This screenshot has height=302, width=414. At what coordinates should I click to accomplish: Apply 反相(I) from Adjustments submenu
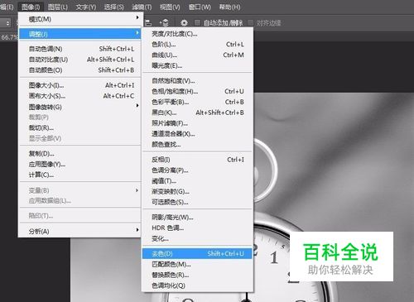[x=197, y=160]
